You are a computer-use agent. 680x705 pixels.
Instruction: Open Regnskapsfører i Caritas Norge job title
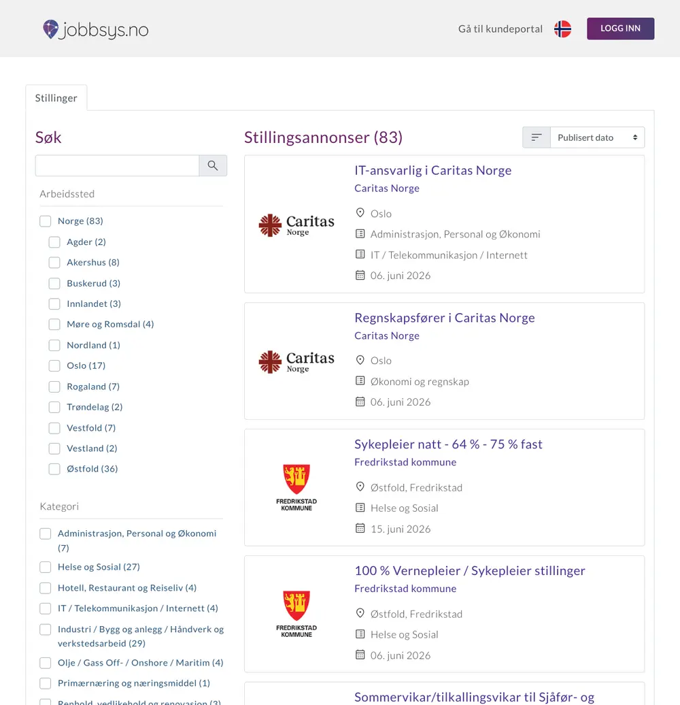(445, 317)
